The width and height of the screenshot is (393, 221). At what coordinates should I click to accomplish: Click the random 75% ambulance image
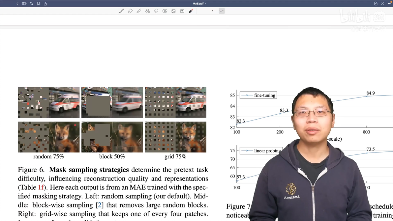point(48,102)
